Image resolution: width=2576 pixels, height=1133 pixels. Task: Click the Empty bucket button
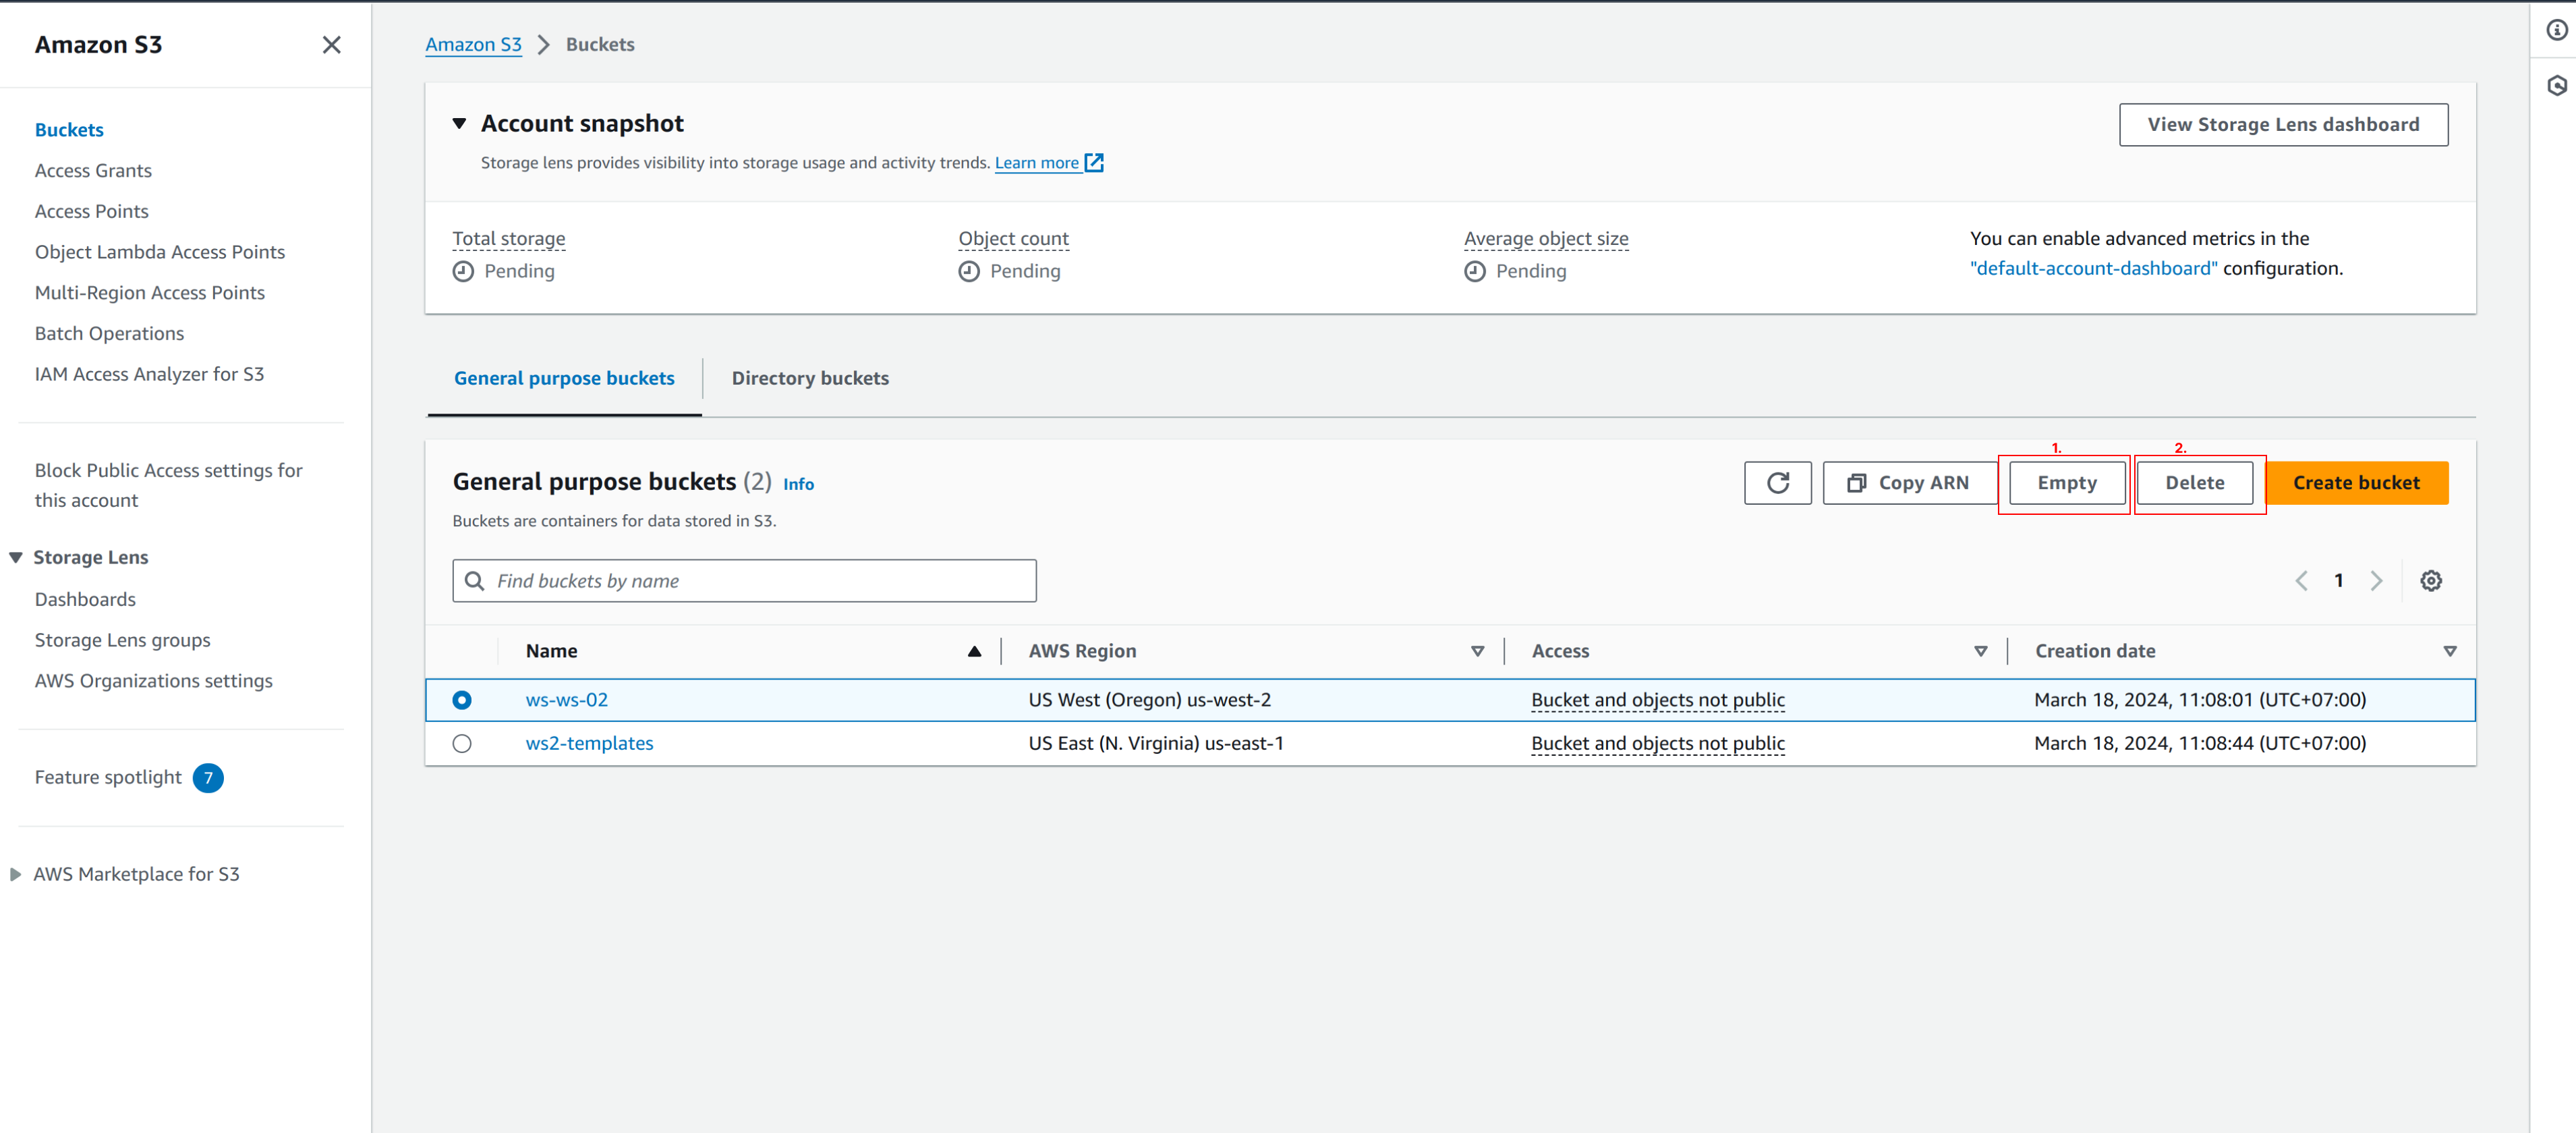click(x=2066, y=483)
